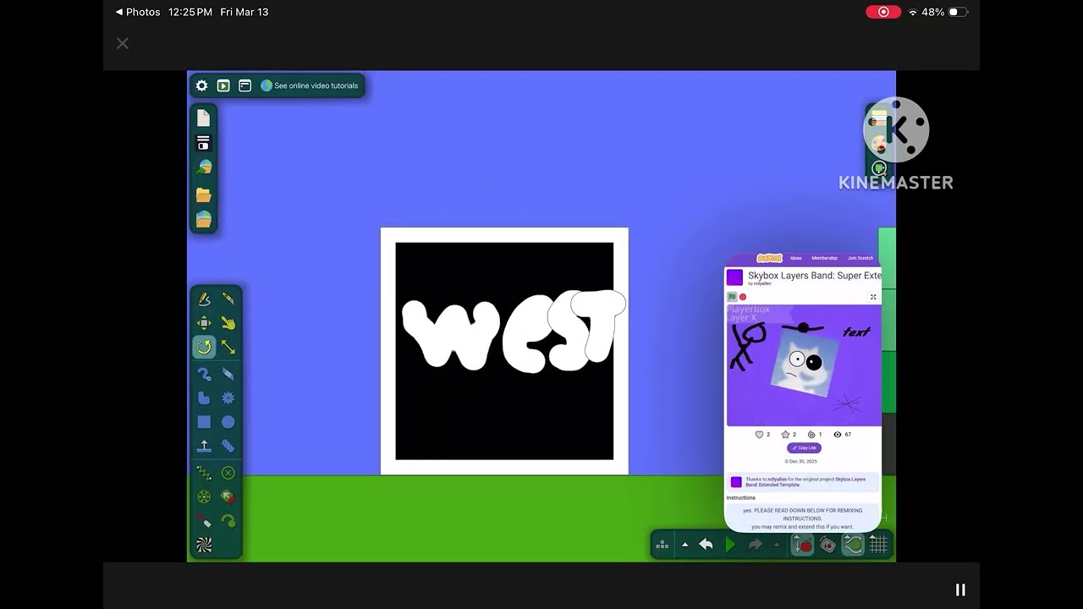Select the Tracer tool

[x=228, y=521]
